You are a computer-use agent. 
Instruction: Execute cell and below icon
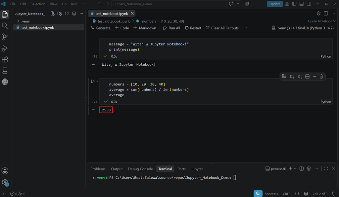pos(300,76)
